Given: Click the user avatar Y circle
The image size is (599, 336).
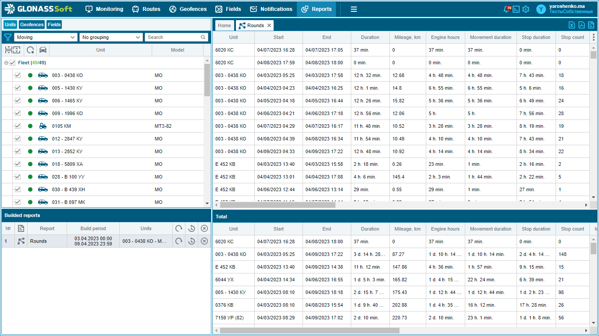Looking at the screenshot, I should 541,9.
